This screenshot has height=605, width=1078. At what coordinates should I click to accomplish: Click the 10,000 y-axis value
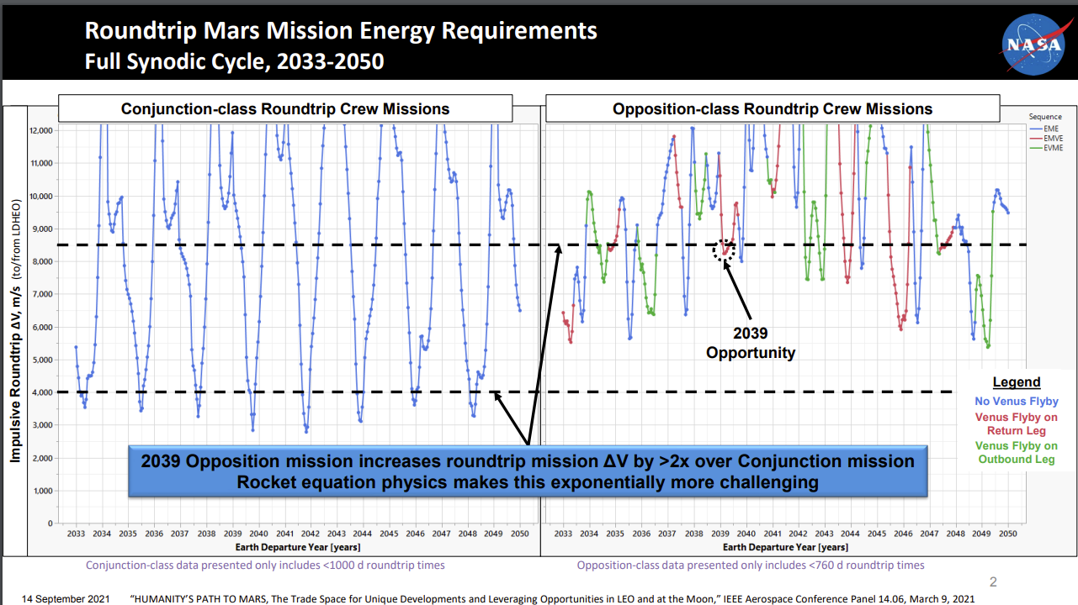[x=40, y=196]
